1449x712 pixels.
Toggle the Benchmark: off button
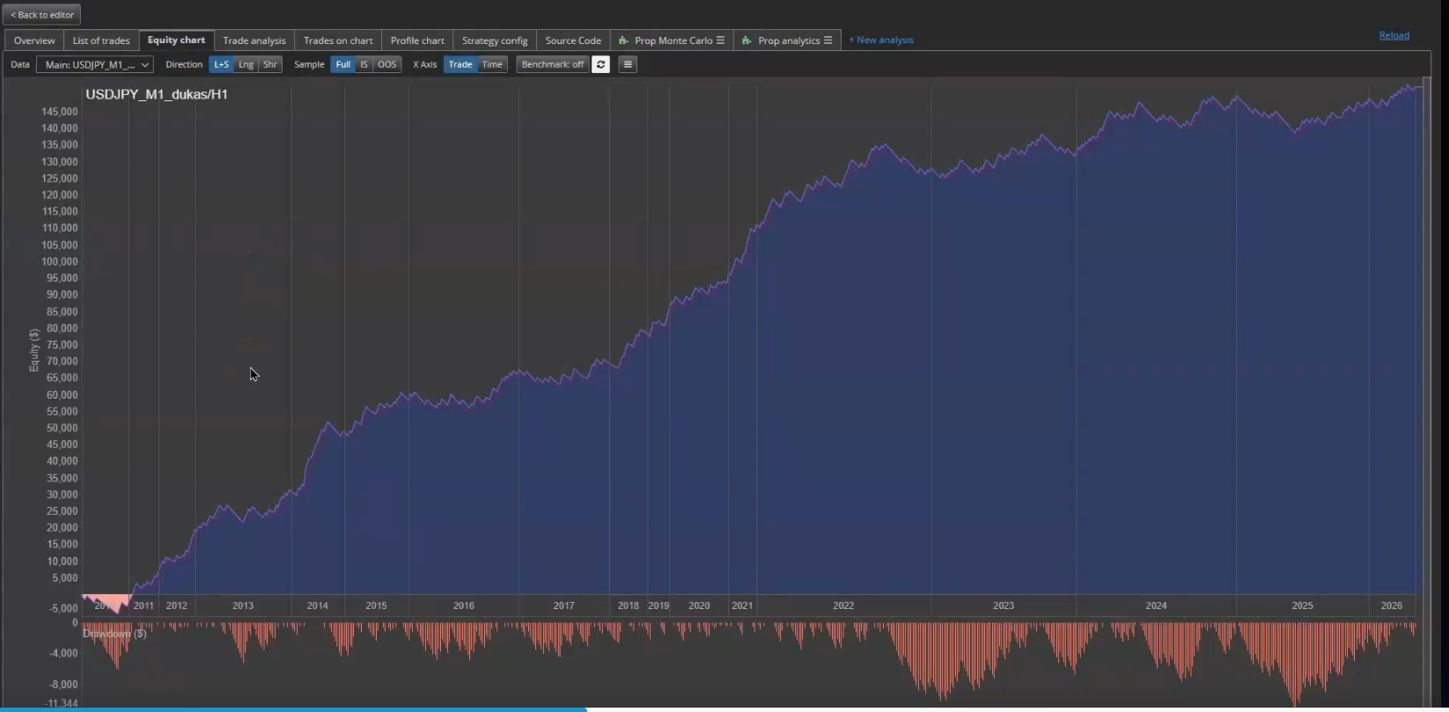pos(553,64)
